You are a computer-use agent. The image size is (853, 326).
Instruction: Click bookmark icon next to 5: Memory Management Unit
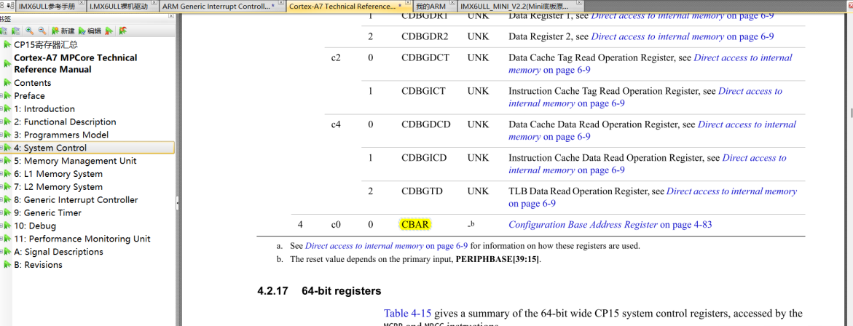(x=7, y=161)
